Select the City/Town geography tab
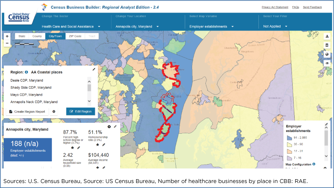The height and width of the screenshot is (188, 334). click(x=56, y=36)
